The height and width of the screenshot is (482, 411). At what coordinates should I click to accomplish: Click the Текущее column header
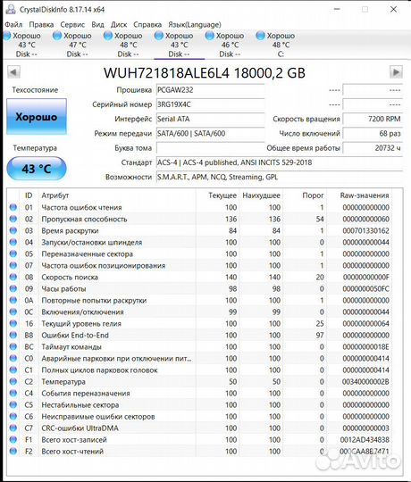click(x=222, y=195)
